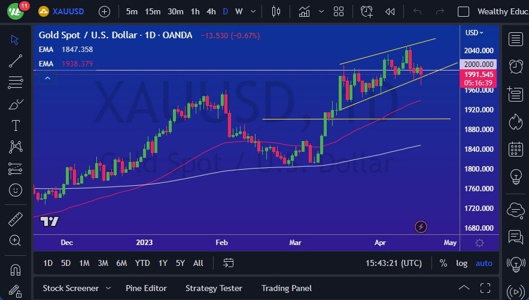Open the ideas stream broadcast icon
The height and width of the screenshot is (300, 529).
pyautogui.click(x=515, y=264)
